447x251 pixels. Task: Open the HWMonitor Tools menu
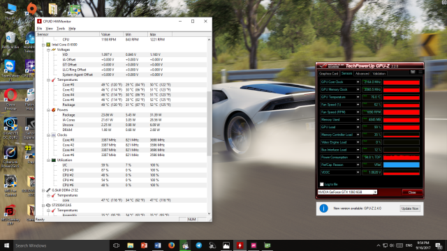(61, 29)
